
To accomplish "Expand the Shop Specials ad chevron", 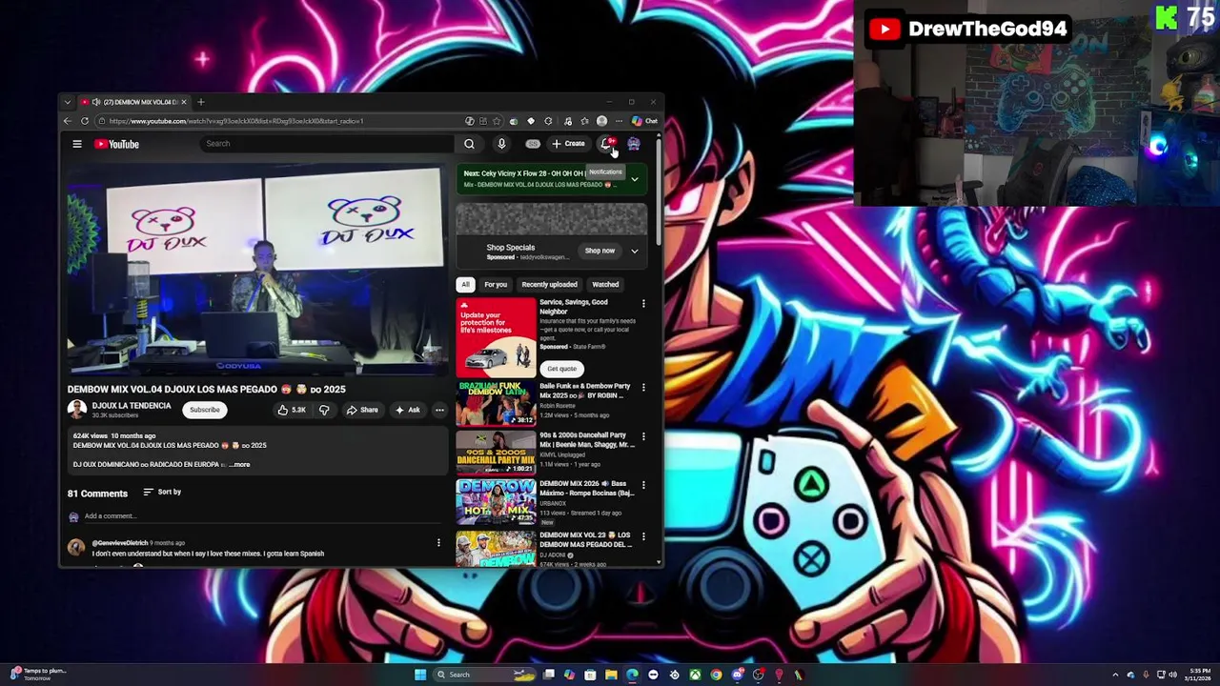I will pos(634,251).
